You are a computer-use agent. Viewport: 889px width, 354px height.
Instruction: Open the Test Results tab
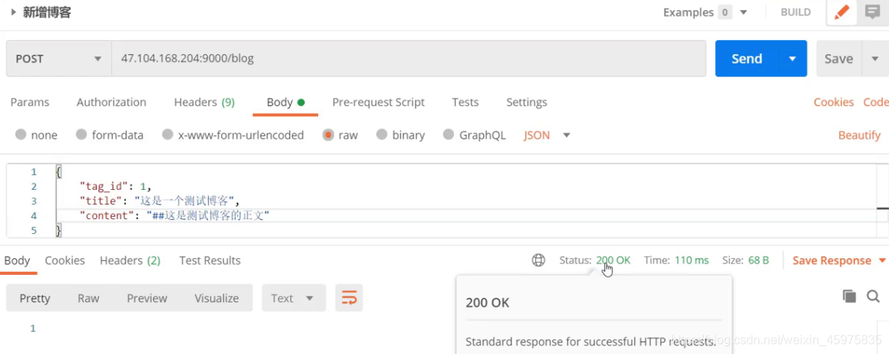coord(209,260)
